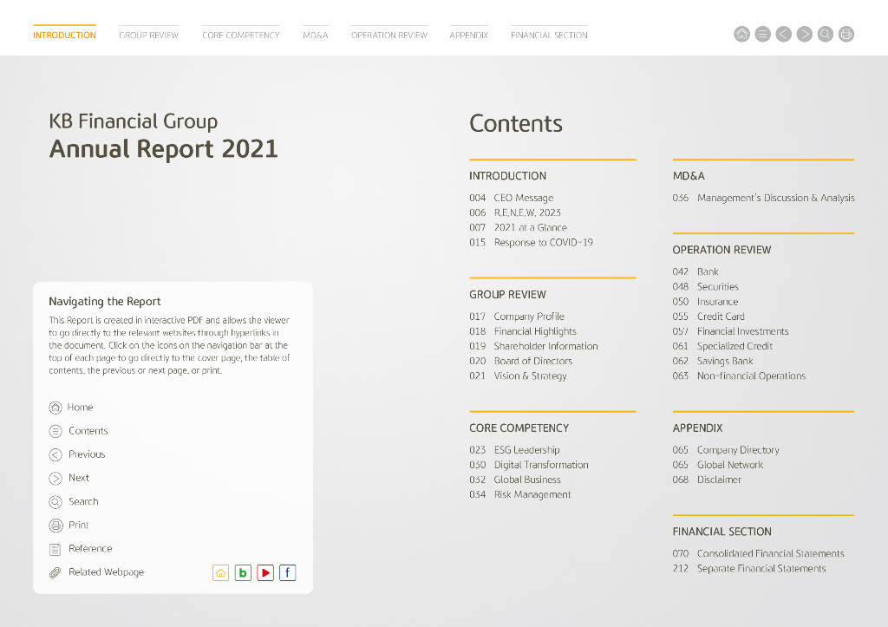Jump to Response to COVID-19
This screenshot has height=627, width=888.
532,243
